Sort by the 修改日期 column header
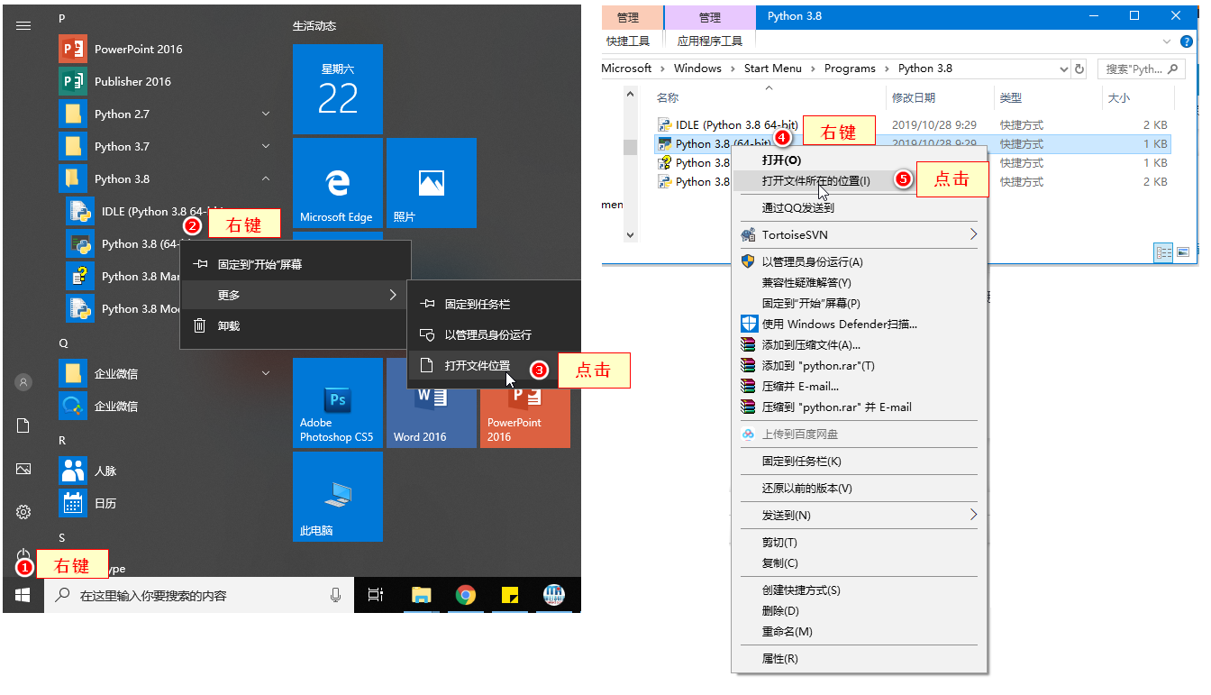1211x695 pixels. [x=914, y=97]
